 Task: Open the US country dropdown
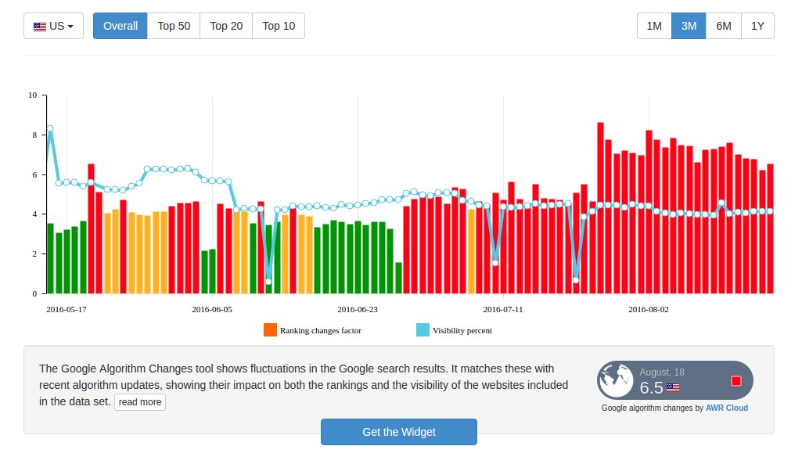(53, 26)
